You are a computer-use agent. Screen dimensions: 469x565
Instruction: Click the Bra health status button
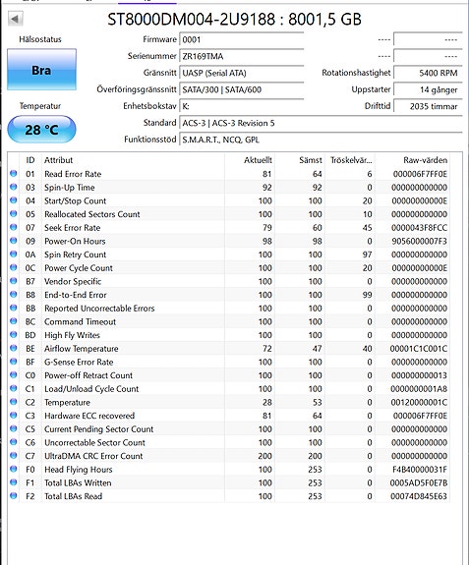pyautogui.click(x=42, y=70)
